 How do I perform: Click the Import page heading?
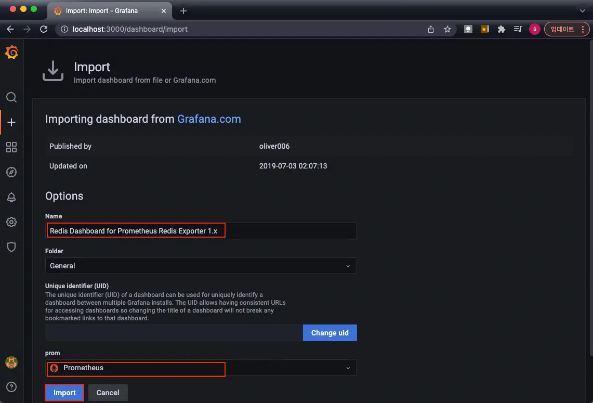(92, 67)
